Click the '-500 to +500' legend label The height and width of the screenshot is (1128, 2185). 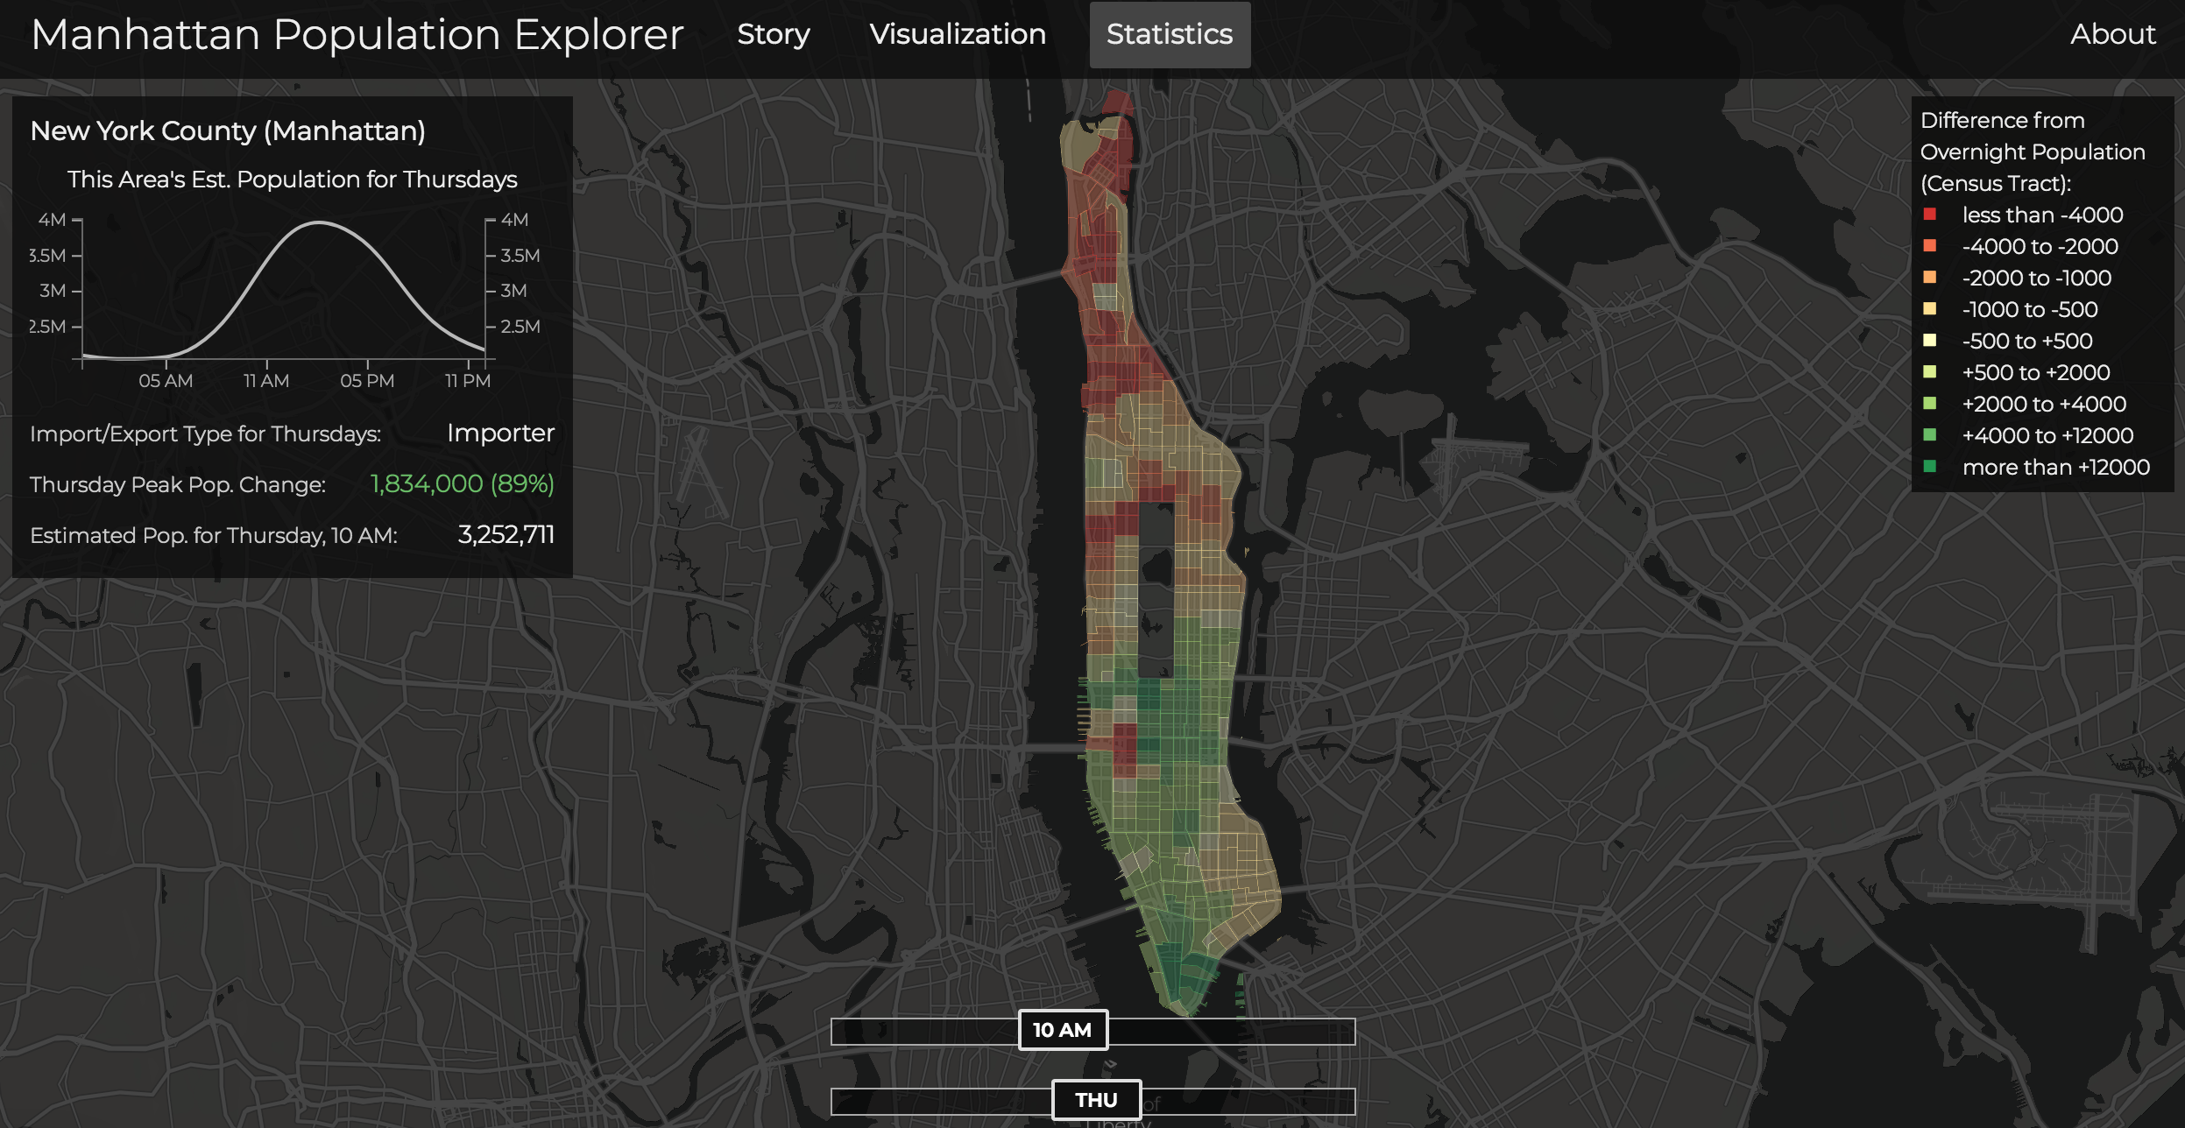2027,341
